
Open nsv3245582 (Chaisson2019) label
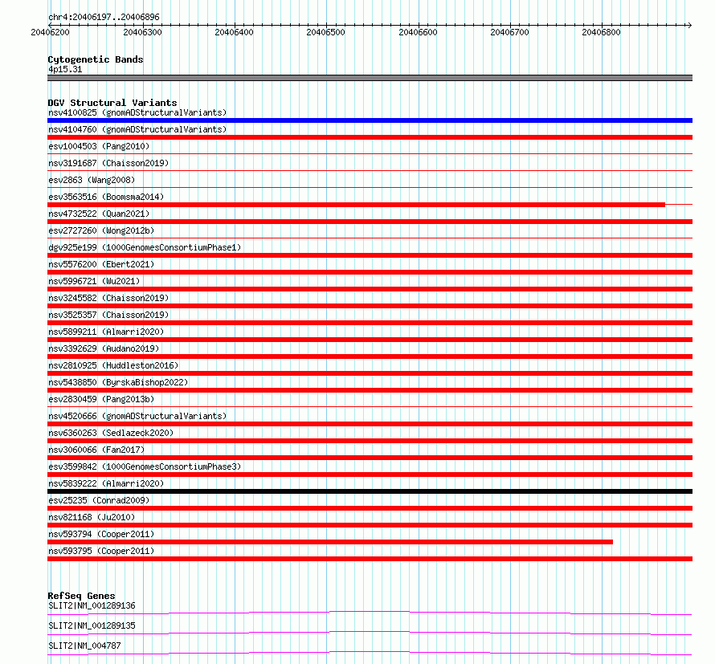[108, 298]
